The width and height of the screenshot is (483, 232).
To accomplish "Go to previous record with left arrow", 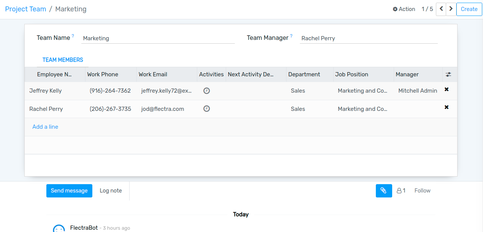I will [x=441, y=9].
